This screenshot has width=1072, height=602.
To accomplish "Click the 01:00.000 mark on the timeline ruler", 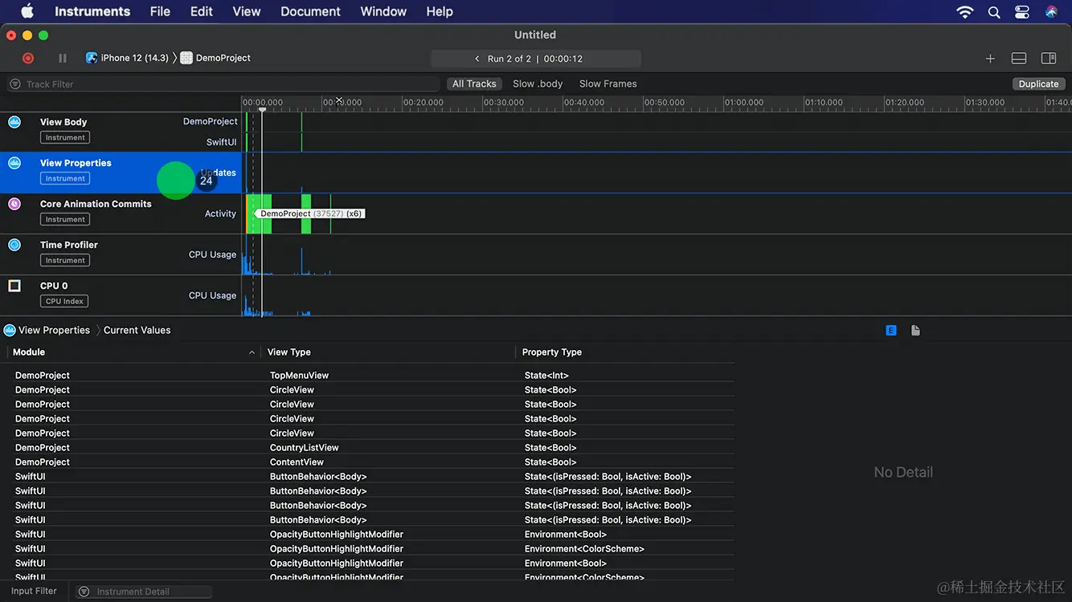I will (745, 103).
